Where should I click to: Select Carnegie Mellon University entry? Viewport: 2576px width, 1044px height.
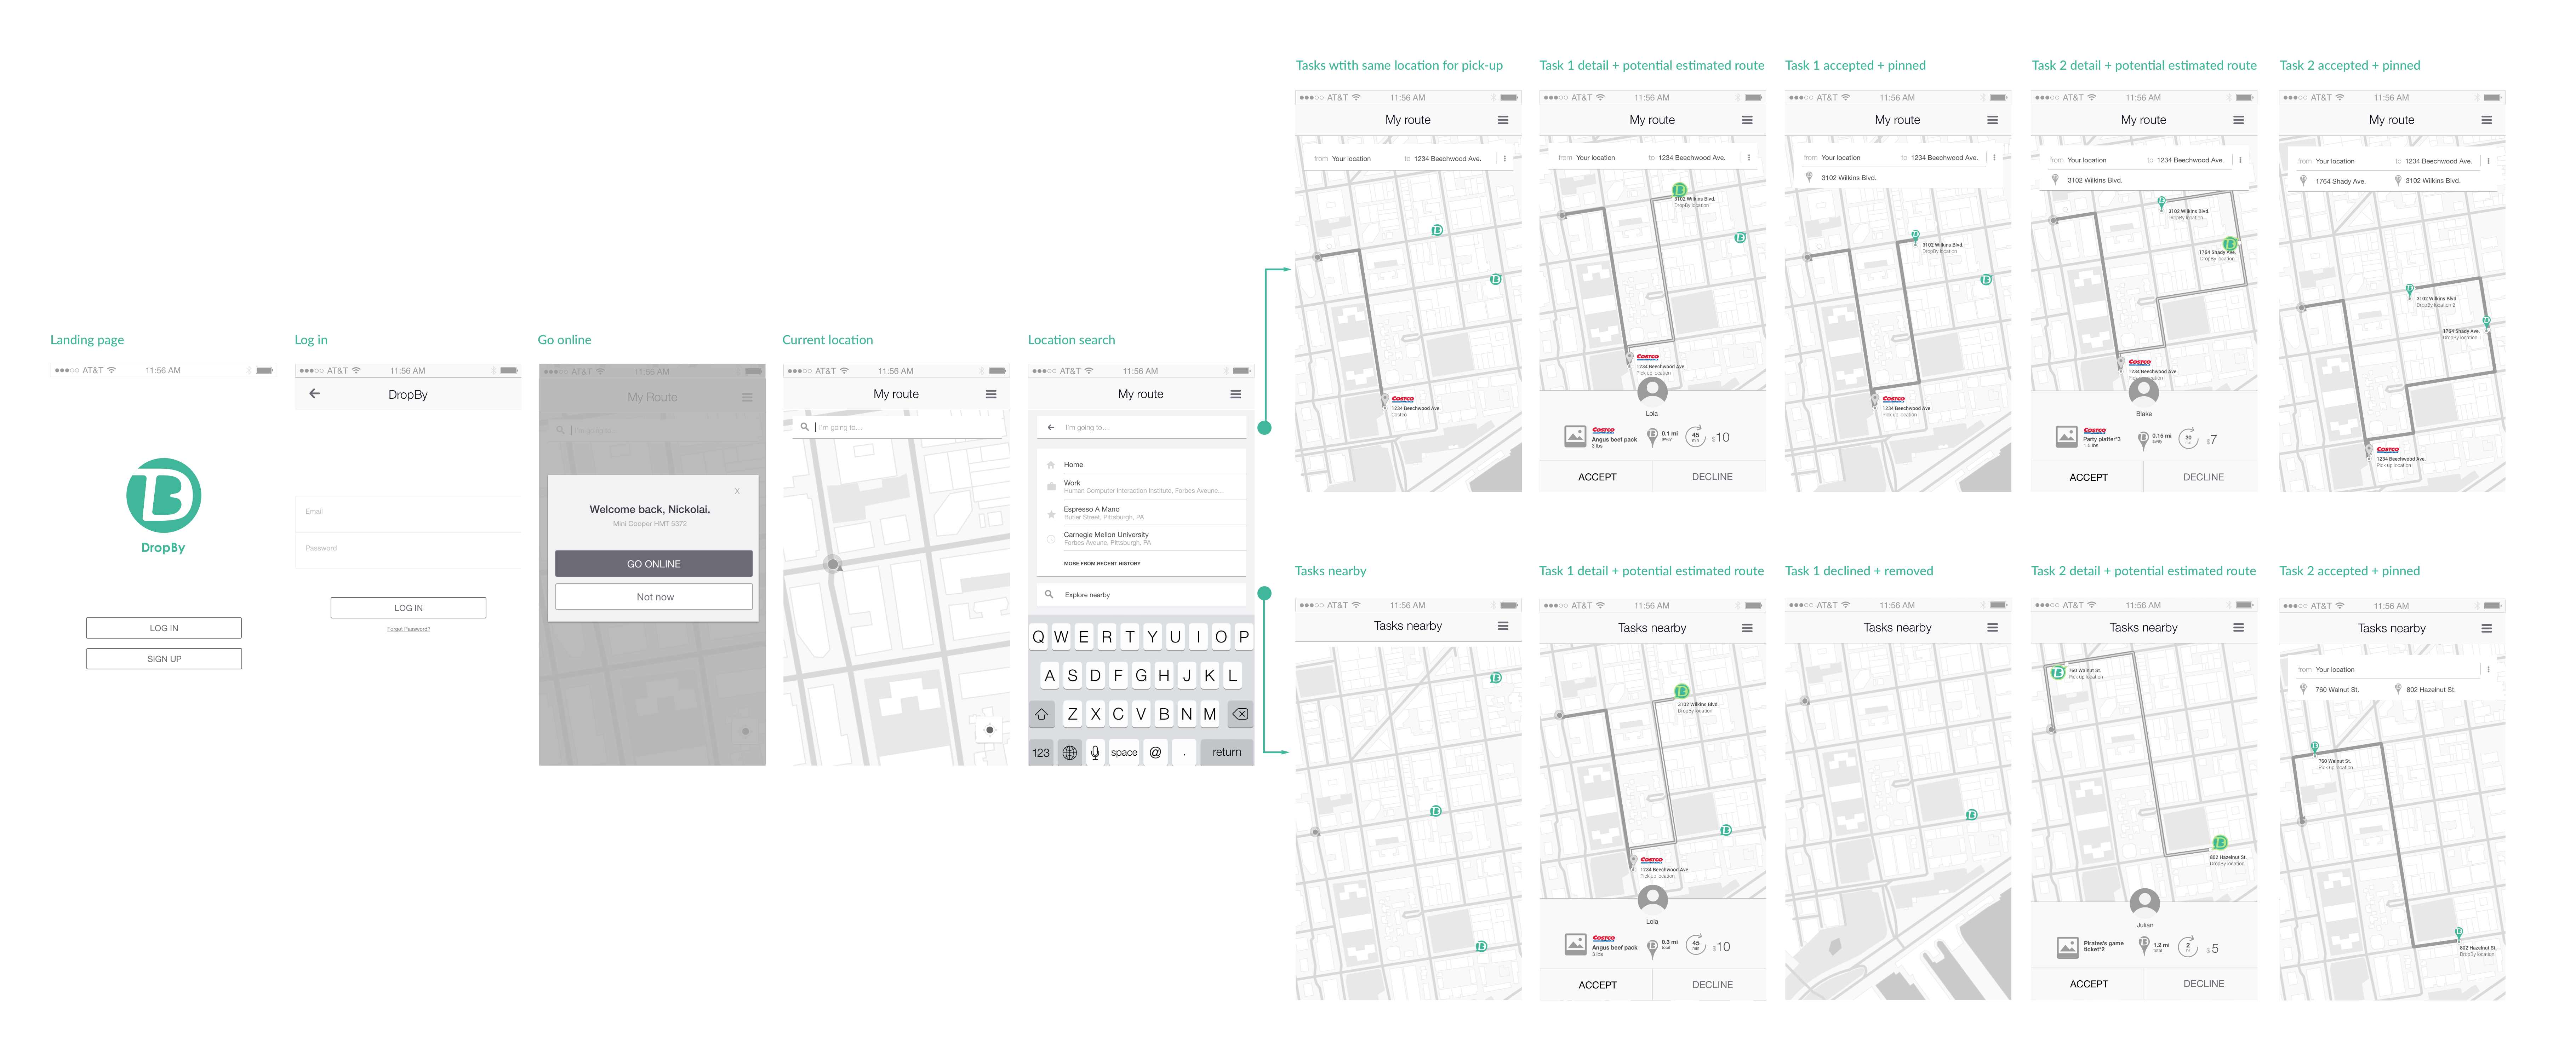(x=1141, y=538)
